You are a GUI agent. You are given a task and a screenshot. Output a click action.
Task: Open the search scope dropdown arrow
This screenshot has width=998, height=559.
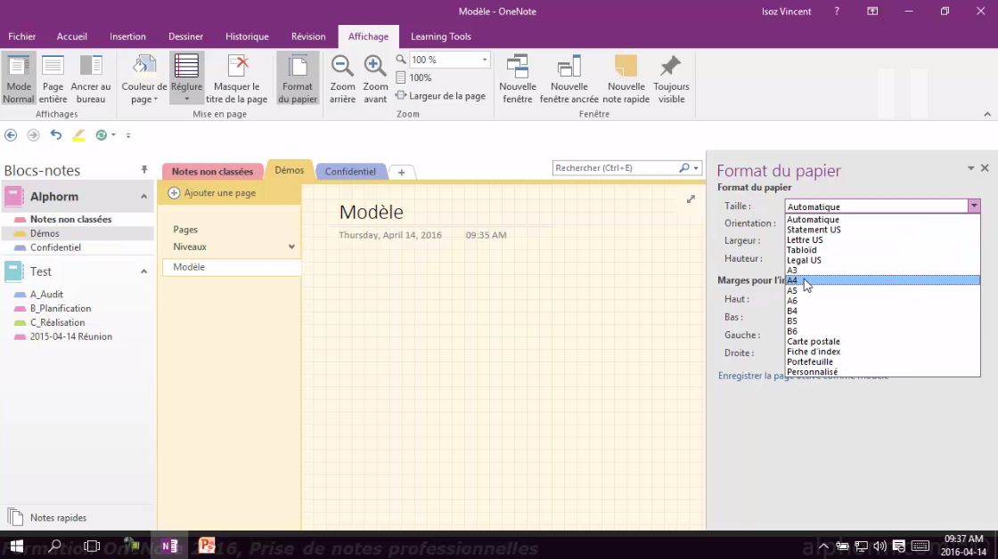point(696,168)
